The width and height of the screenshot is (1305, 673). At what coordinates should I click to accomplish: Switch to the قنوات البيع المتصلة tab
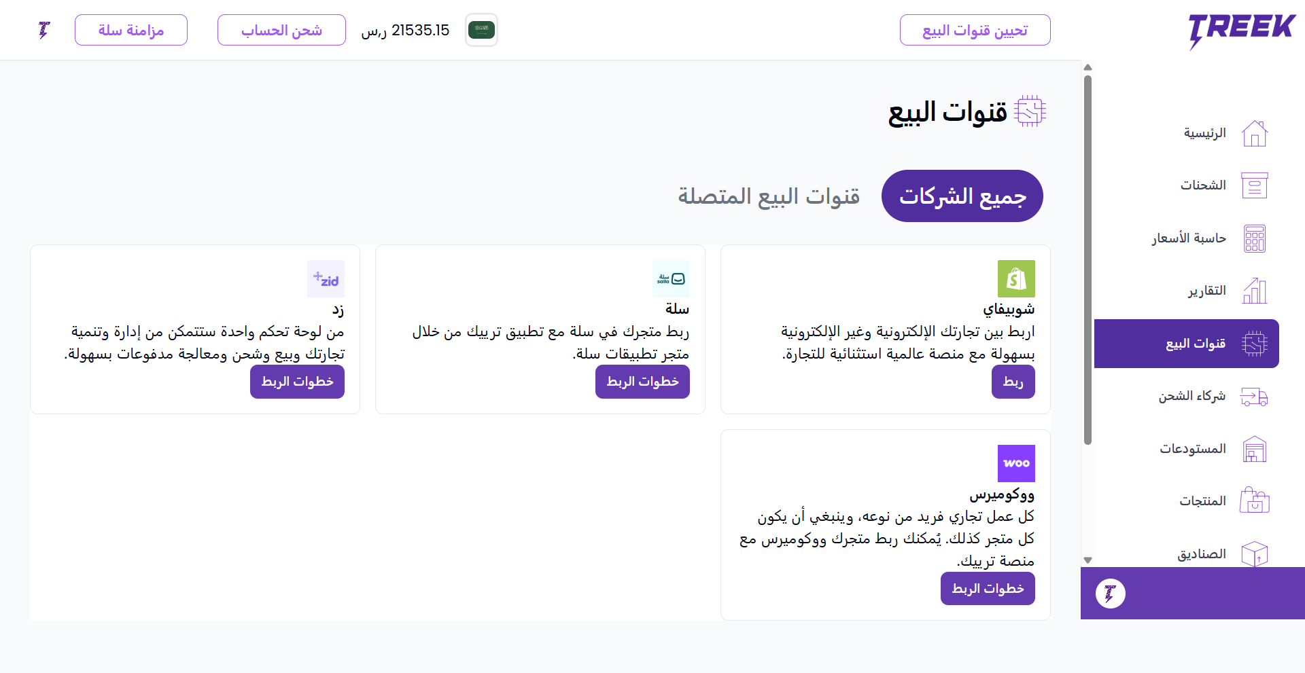coord(768,196)
